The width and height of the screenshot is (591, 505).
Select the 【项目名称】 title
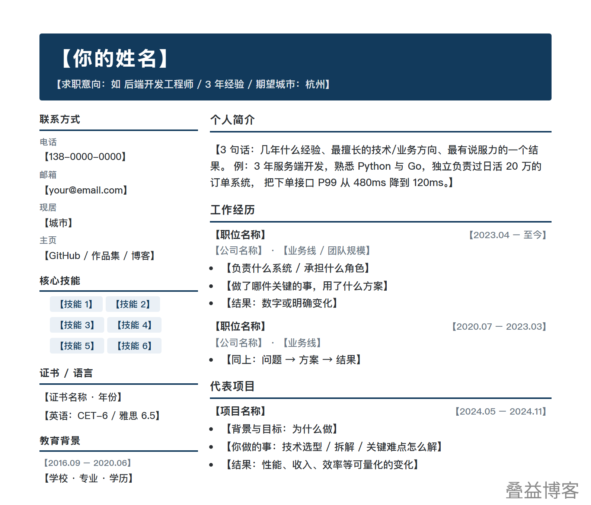(240, 411)
